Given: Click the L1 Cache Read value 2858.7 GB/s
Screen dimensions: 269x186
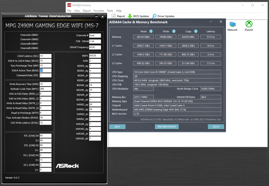Looking at the screenshot, I should pyautogui.click(x=143, y=46).
